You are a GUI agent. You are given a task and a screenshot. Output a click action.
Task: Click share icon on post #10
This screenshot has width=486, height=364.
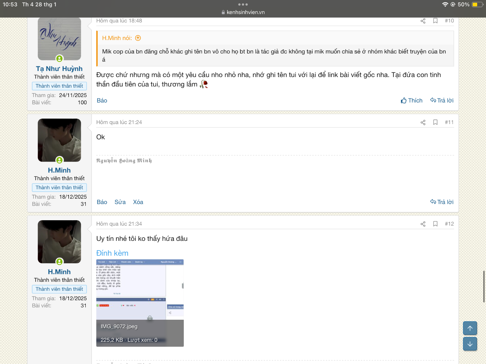[423, 21]
